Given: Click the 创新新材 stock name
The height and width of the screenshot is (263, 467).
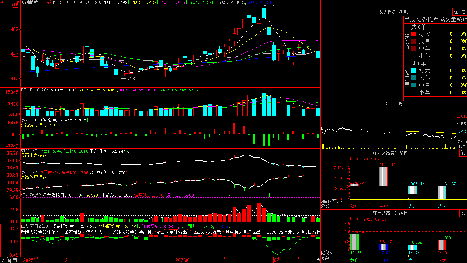Looking at the screenshot, I should click(34, 2).
